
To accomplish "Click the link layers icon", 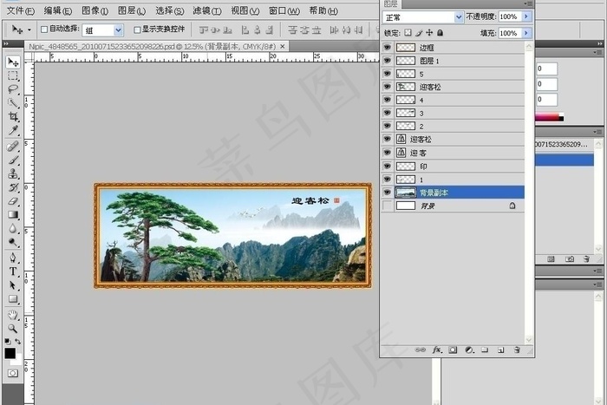I will [420, 350].
